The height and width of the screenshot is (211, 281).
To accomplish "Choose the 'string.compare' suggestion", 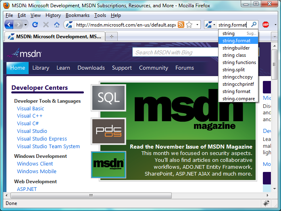I will pos(238,99).
